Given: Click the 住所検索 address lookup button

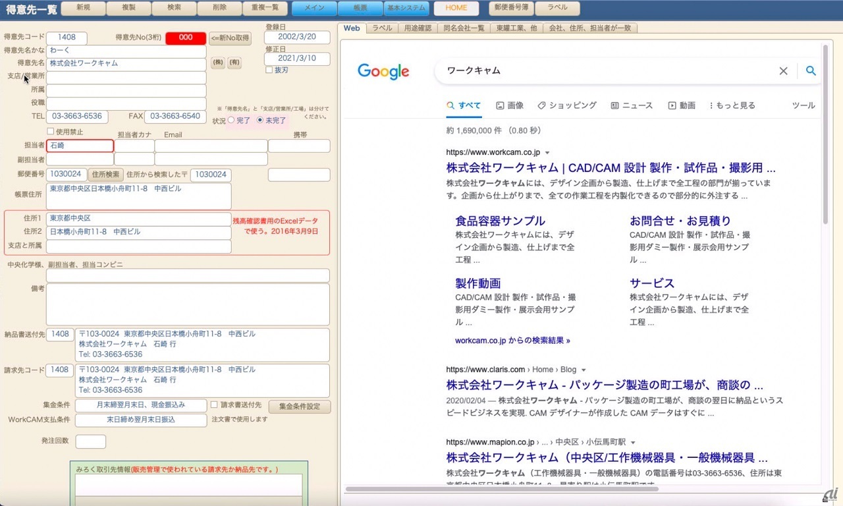Looking at the screenshot, I should [x=105, y=175].
